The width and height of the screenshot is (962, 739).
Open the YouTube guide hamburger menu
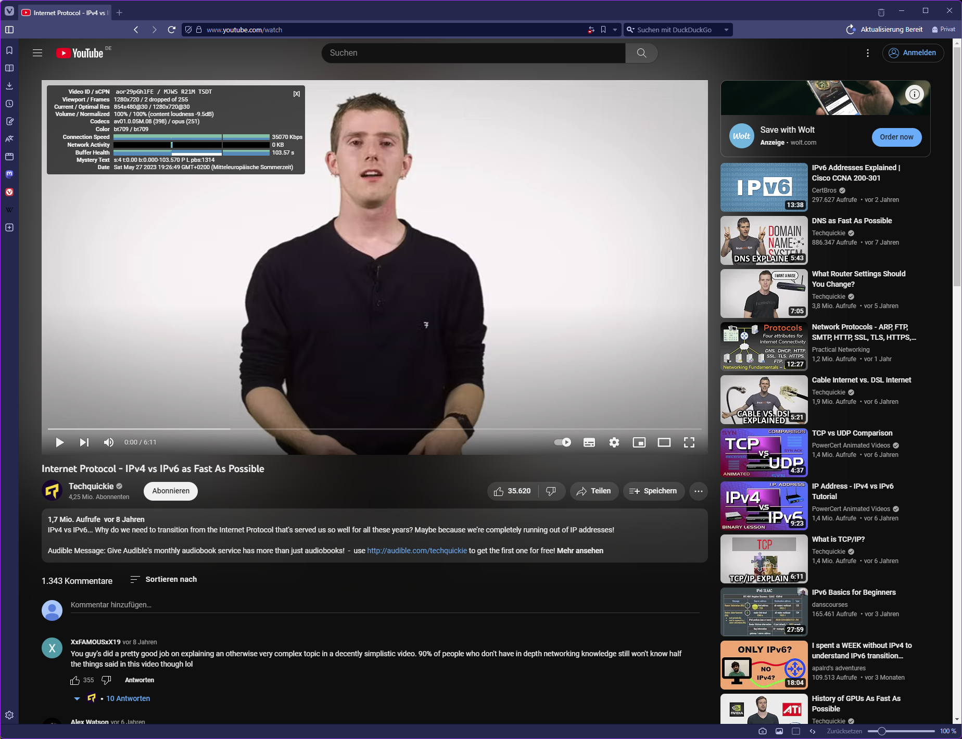click(x=37, y=53)
